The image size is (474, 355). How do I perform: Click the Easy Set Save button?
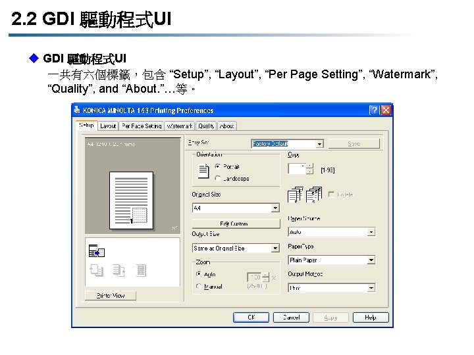(354, 144)
